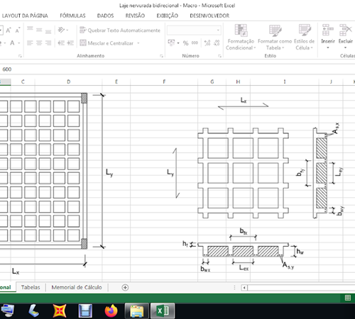Screen dimensions: 355x319
Task: Select column F header
Action: 164,82
